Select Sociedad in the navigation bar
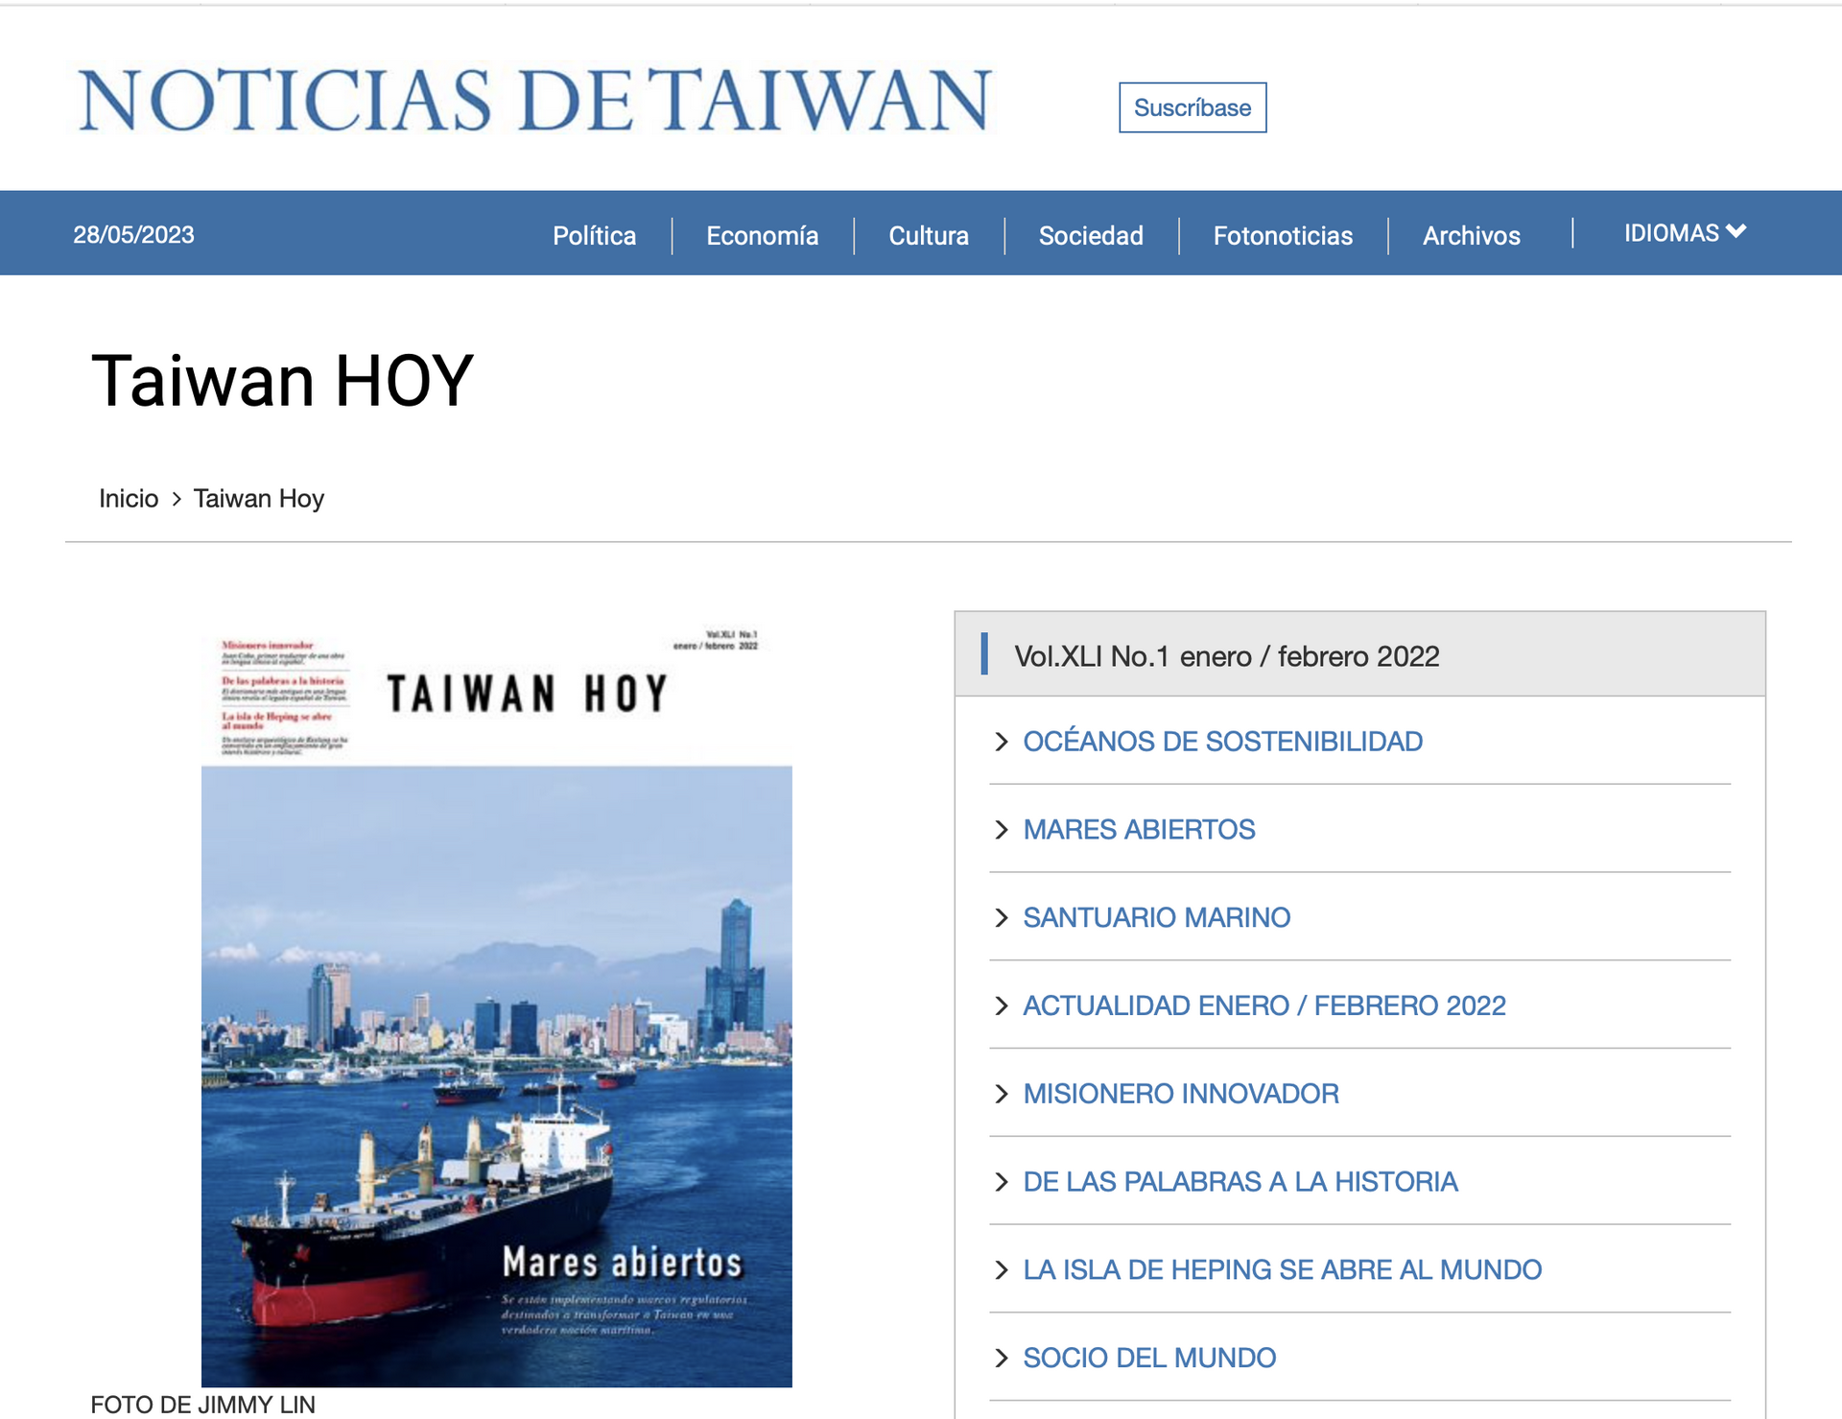 tap(1090, 235)
